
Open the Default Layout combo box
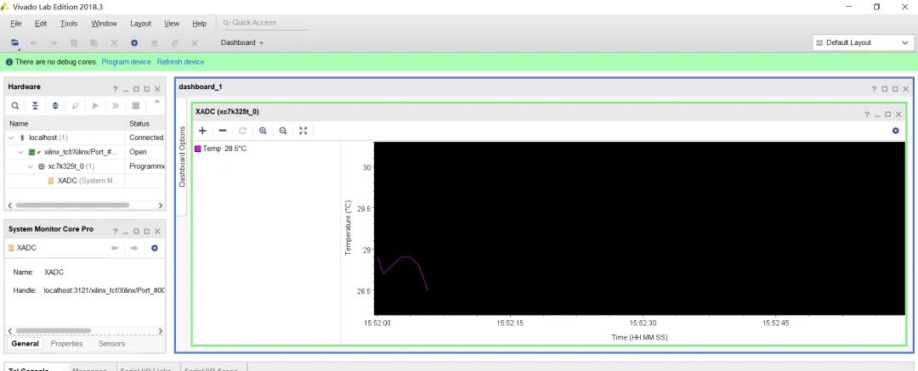tap(863, 42)
